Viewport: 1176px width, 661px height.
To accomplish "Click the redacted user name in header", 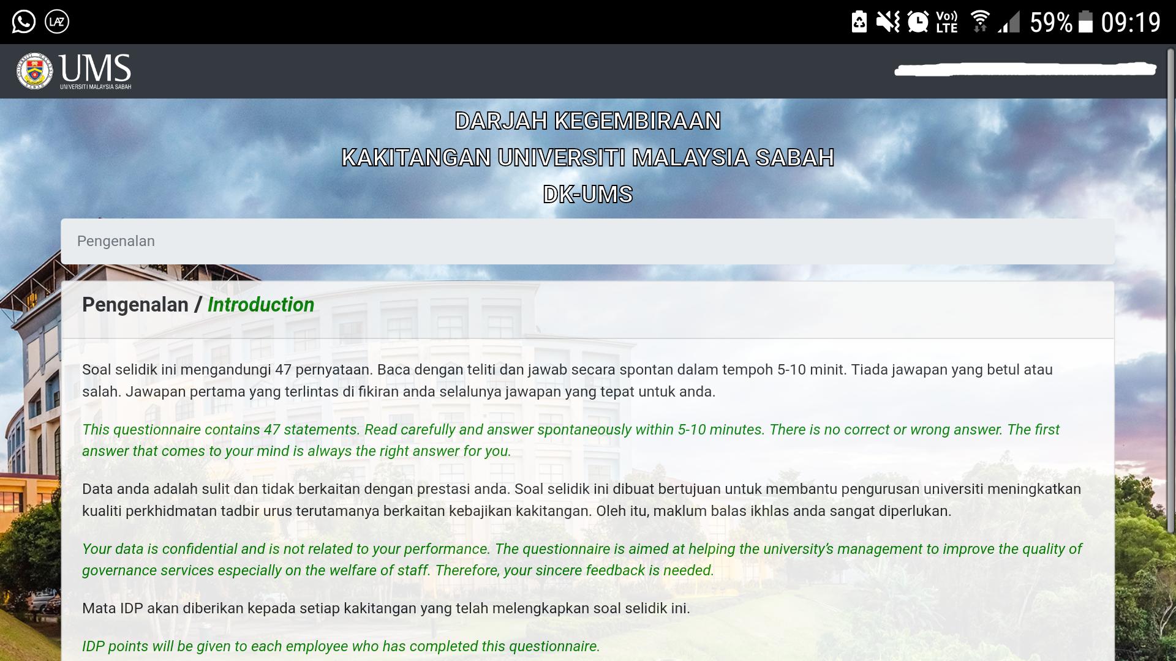I will [1025, 69].
